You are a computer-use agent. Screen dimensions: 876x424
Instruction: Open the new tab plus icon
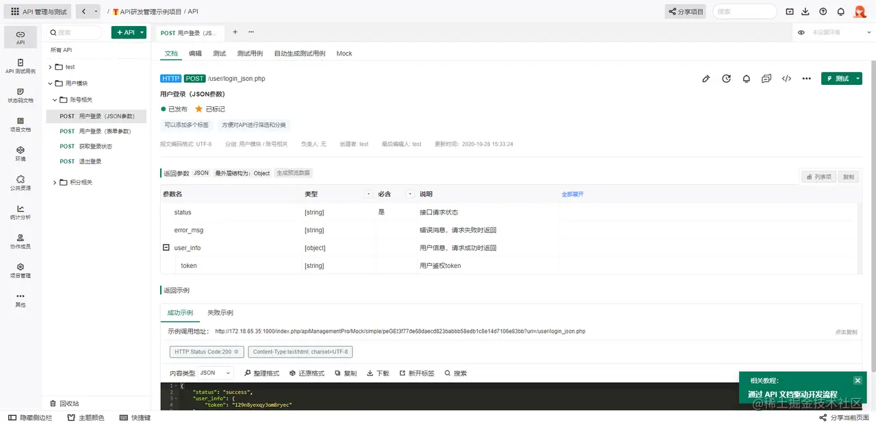pos(235,32)
